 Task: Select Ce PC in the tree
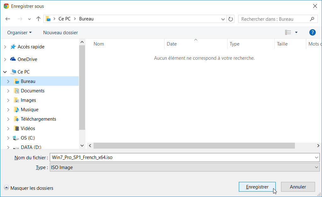pos(24,72)
